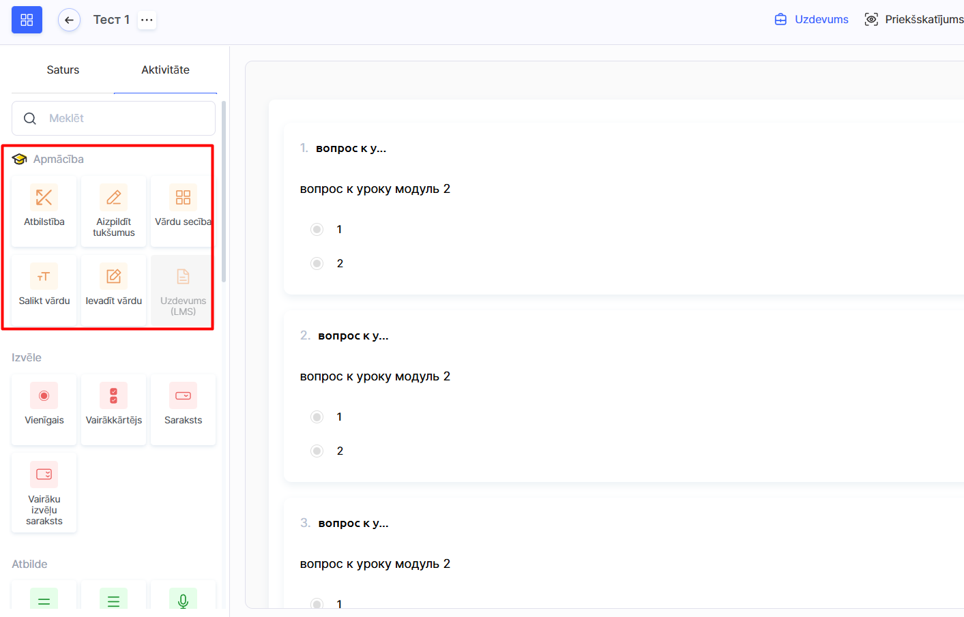Viewport: 964px width, 617px height.
Task: Go back using the arrow button
Action: (x=69, y=20)
